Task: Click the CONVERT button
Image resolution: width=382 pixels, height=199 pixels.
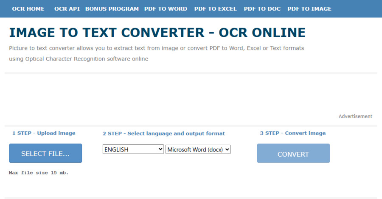Action: click(x=293, y=153)
